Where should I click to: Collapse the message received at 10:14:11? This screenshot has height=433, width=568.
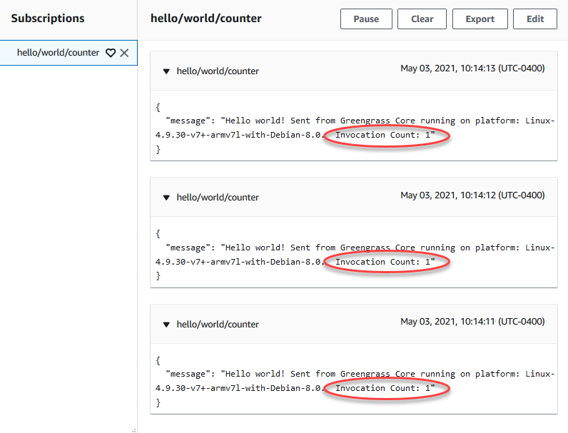click(x=166, y=325)
